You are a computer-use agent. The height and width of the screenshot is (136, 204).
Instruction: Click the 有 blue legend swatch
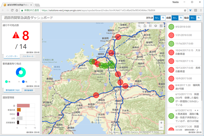[24, 82]
